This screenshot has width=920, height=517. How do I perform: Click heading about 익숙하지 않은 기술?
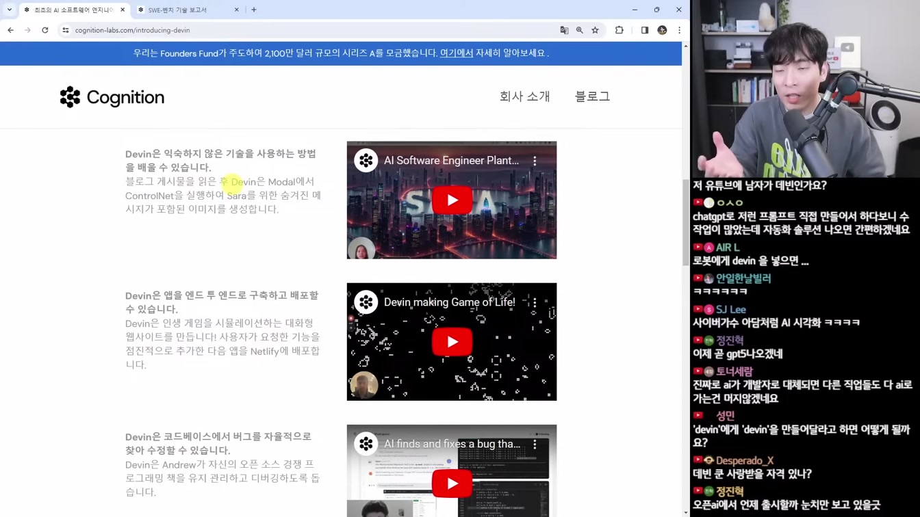tap(220, 161)
